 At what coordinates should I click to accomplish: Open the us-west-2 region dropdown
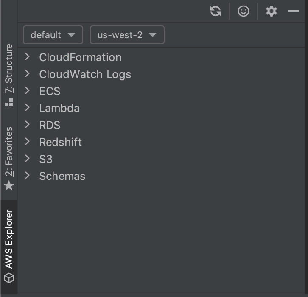tap(127, 35)
